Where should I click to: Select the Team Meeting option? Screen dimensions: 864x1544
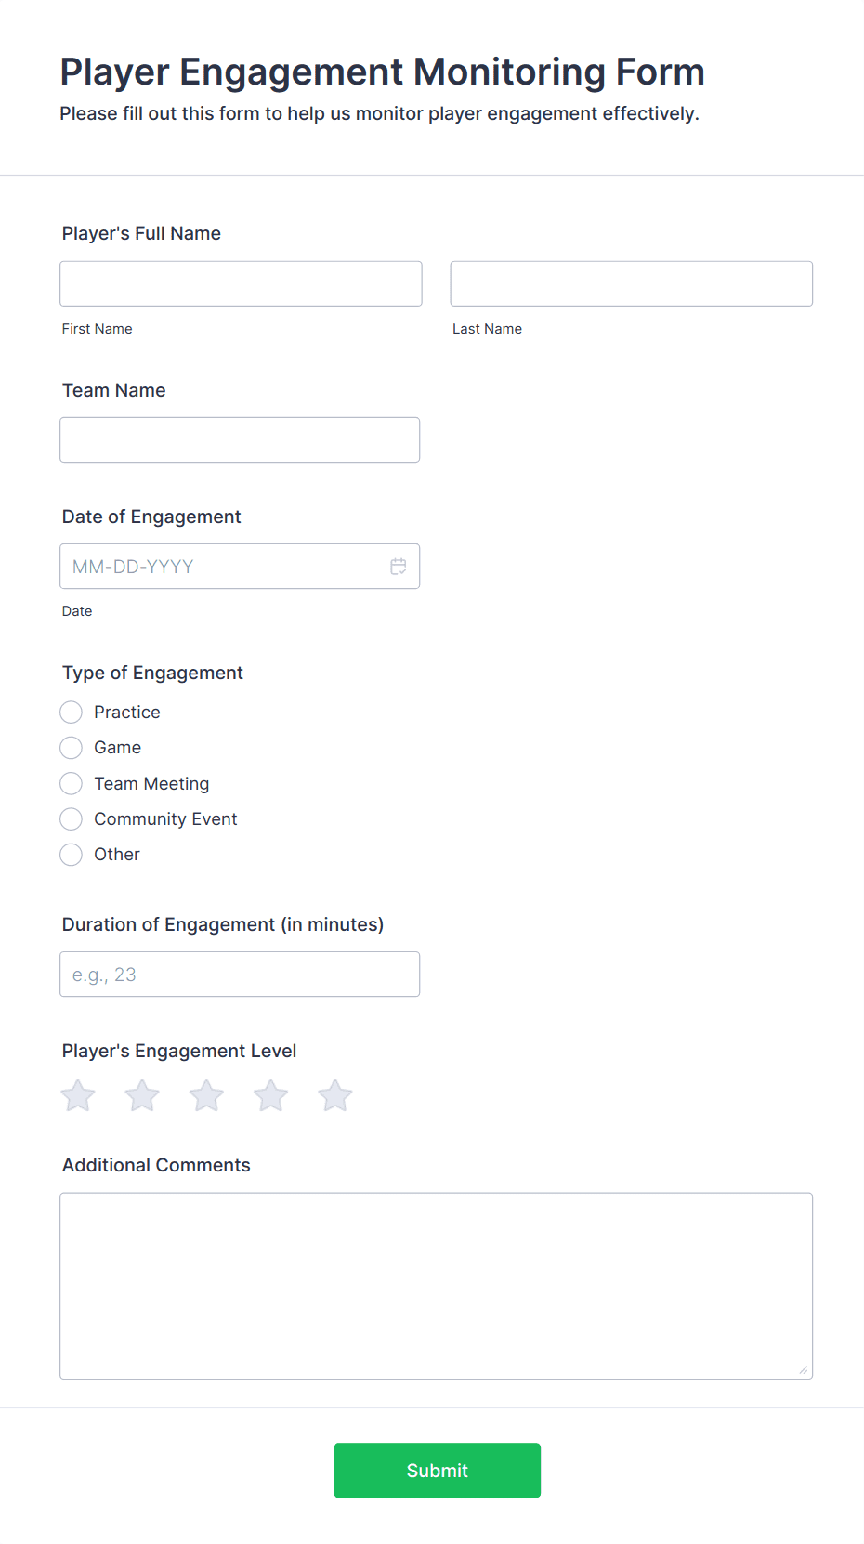point(72,784)
